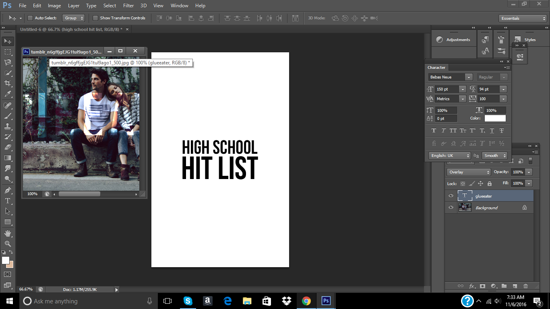Select the Move tool
This screenshot has width=550, height=309.
8,41
